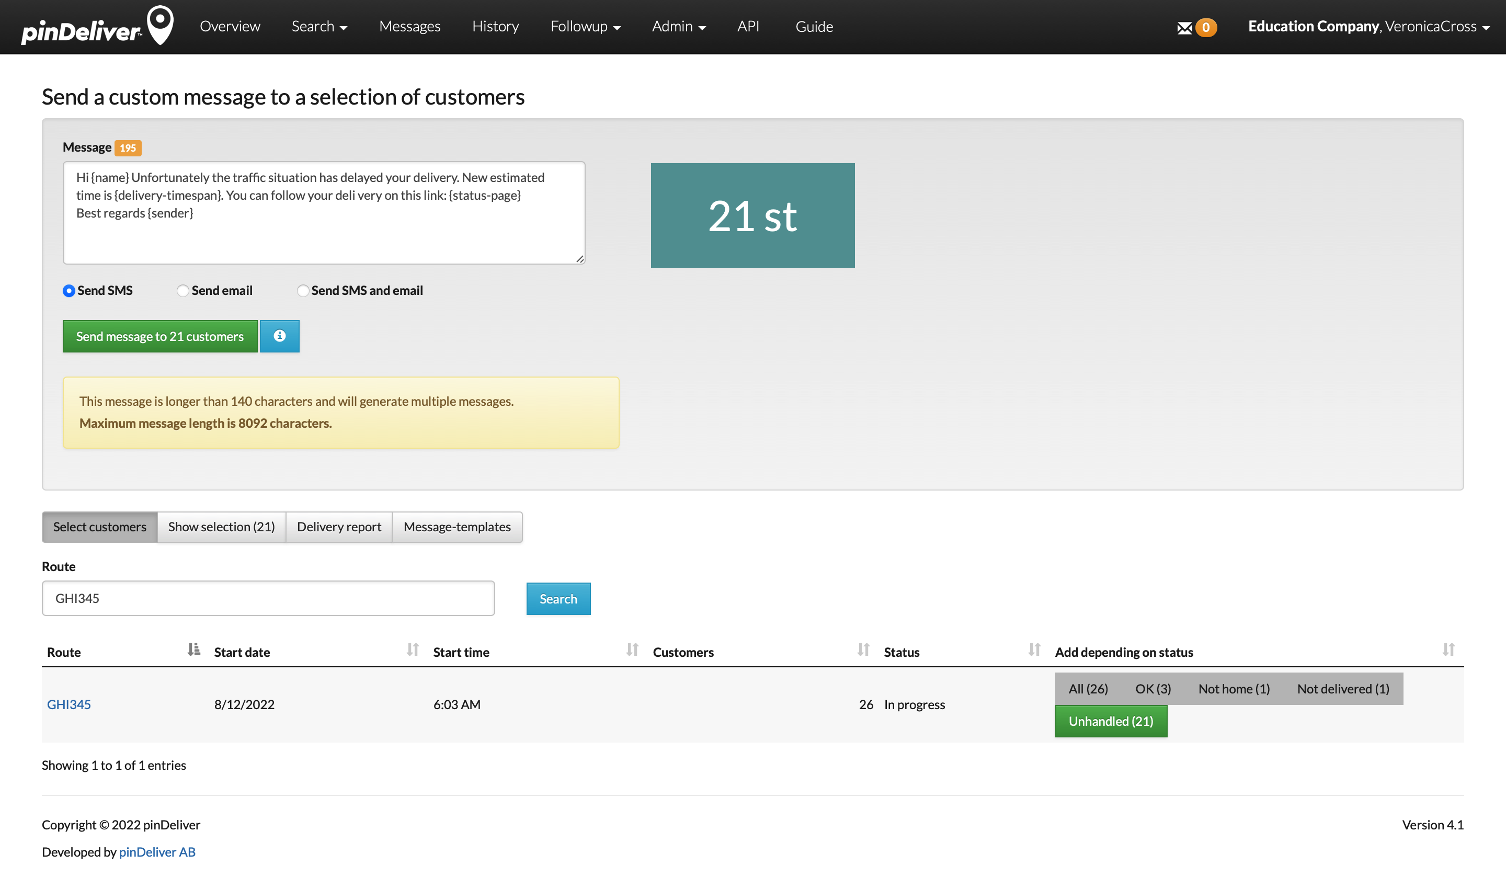Image resolution: width=1506 pixels, height=888 pixels.
Task: Click the Version 4.1 footer text
Action: [x=1432, y=825]
